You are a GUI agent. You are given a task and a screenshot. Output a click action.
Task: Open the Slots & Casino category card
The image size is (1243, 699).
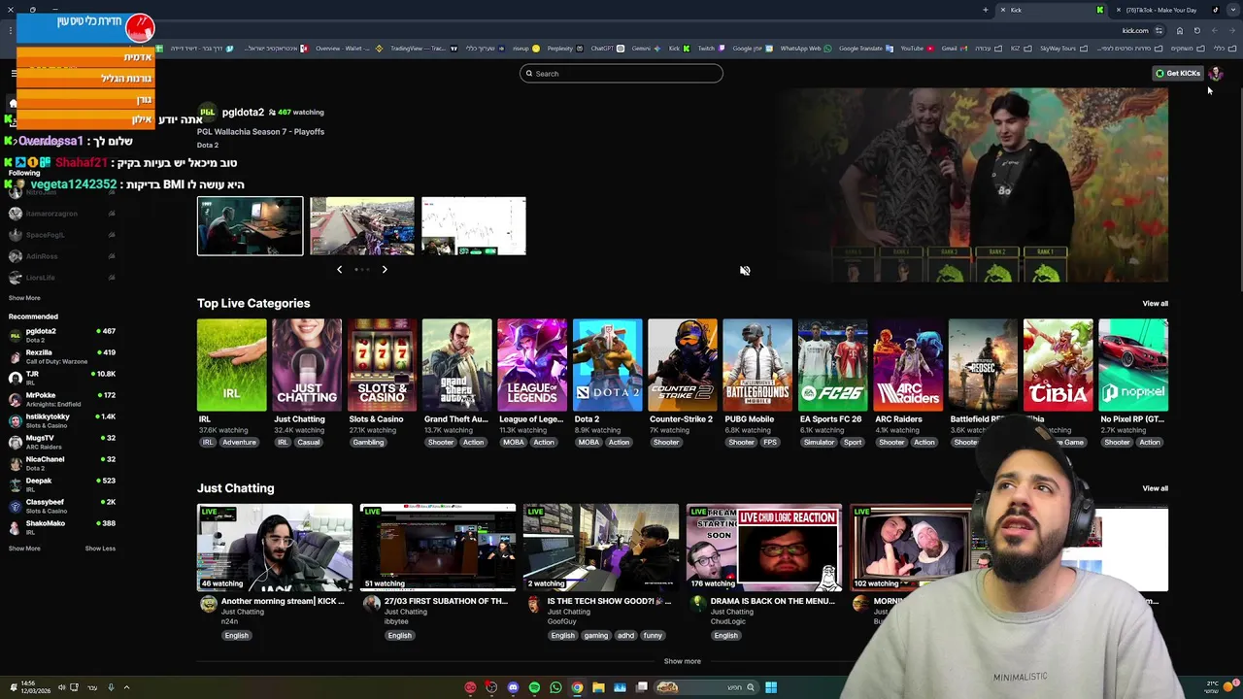[x=382, y=365]
